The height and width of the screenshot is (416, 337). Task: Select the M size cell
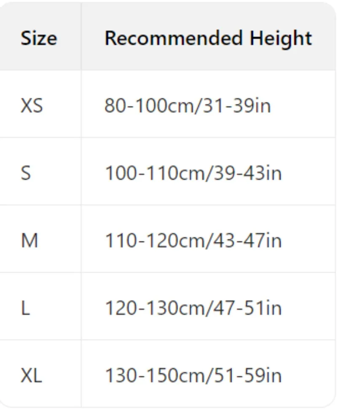[x=29, y=241]
